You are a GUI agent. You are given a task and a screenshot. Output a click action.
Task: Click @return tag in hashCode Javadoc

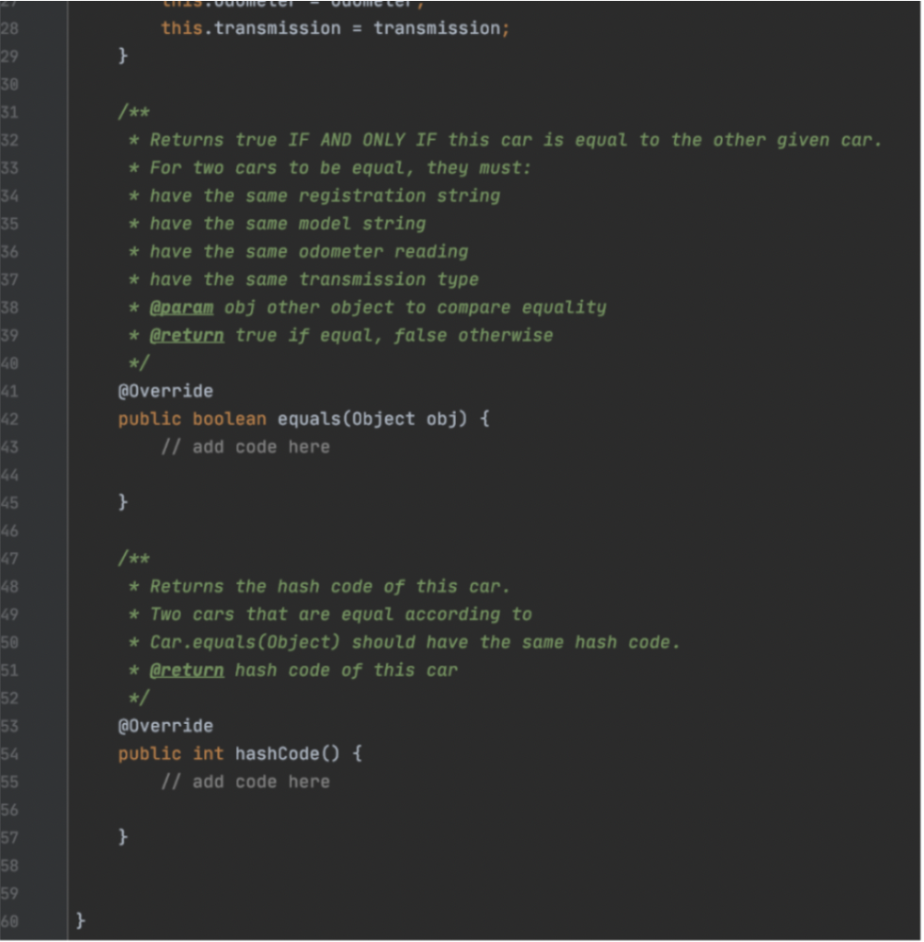coord(187,671)
